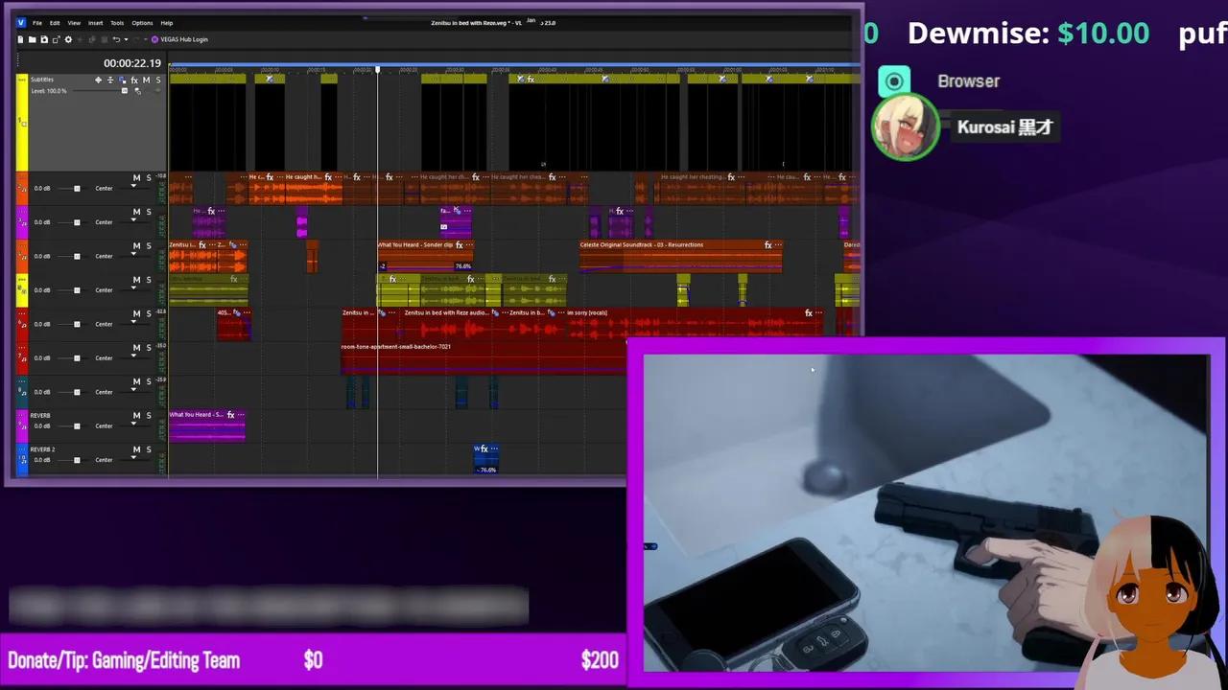
Task: Mute audio track 3 (purple)
Action: [x=136, y=212]
